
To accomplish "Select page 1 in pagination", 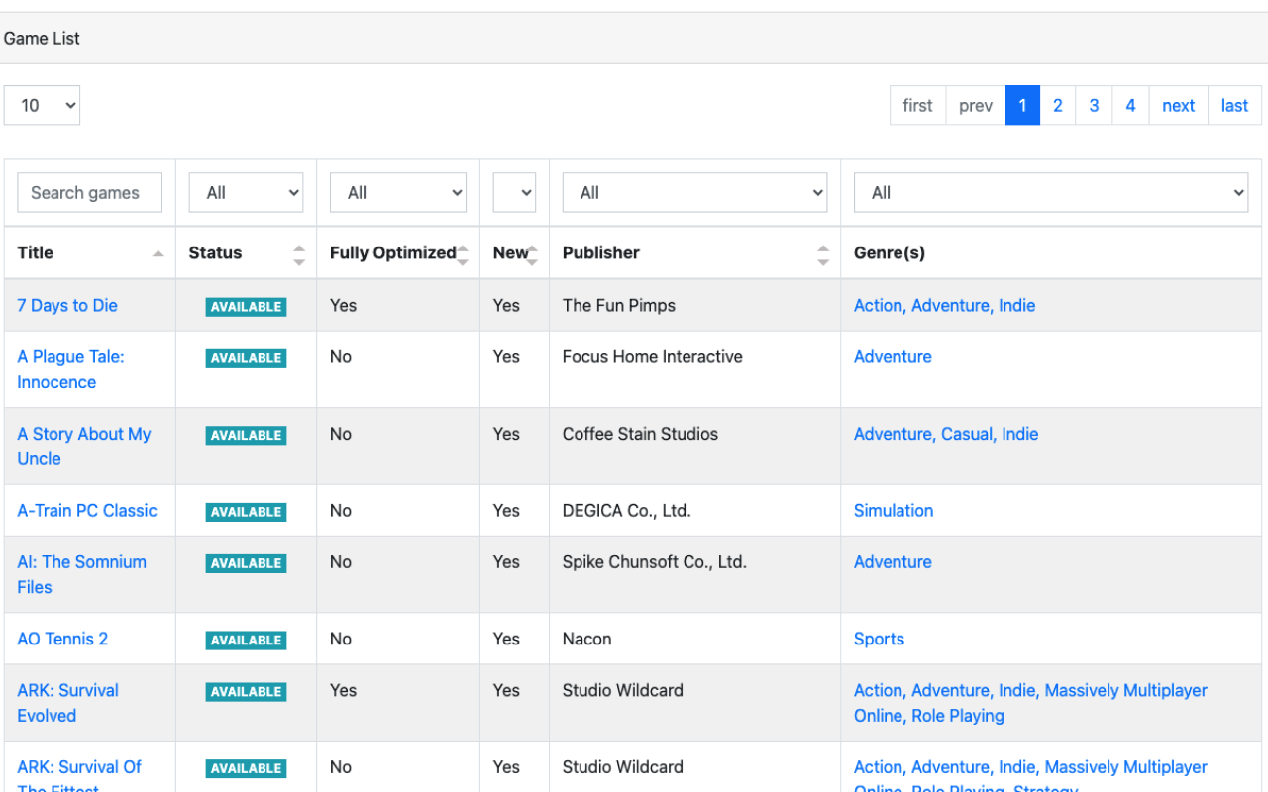I will click(x=1022, y=105).
